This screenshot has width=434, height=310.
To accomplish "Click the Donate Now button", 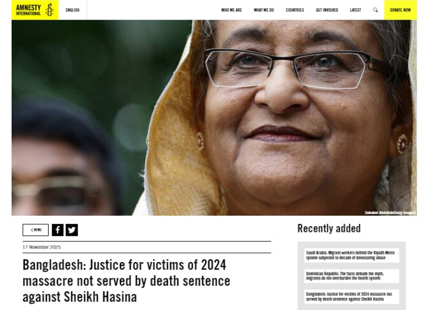I will [400, 10].
